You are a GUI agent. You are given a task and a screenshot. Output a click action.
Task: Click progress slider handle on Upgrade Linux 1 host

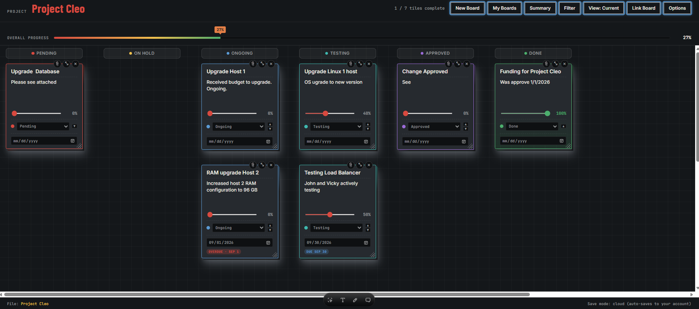tap(325, 114)
